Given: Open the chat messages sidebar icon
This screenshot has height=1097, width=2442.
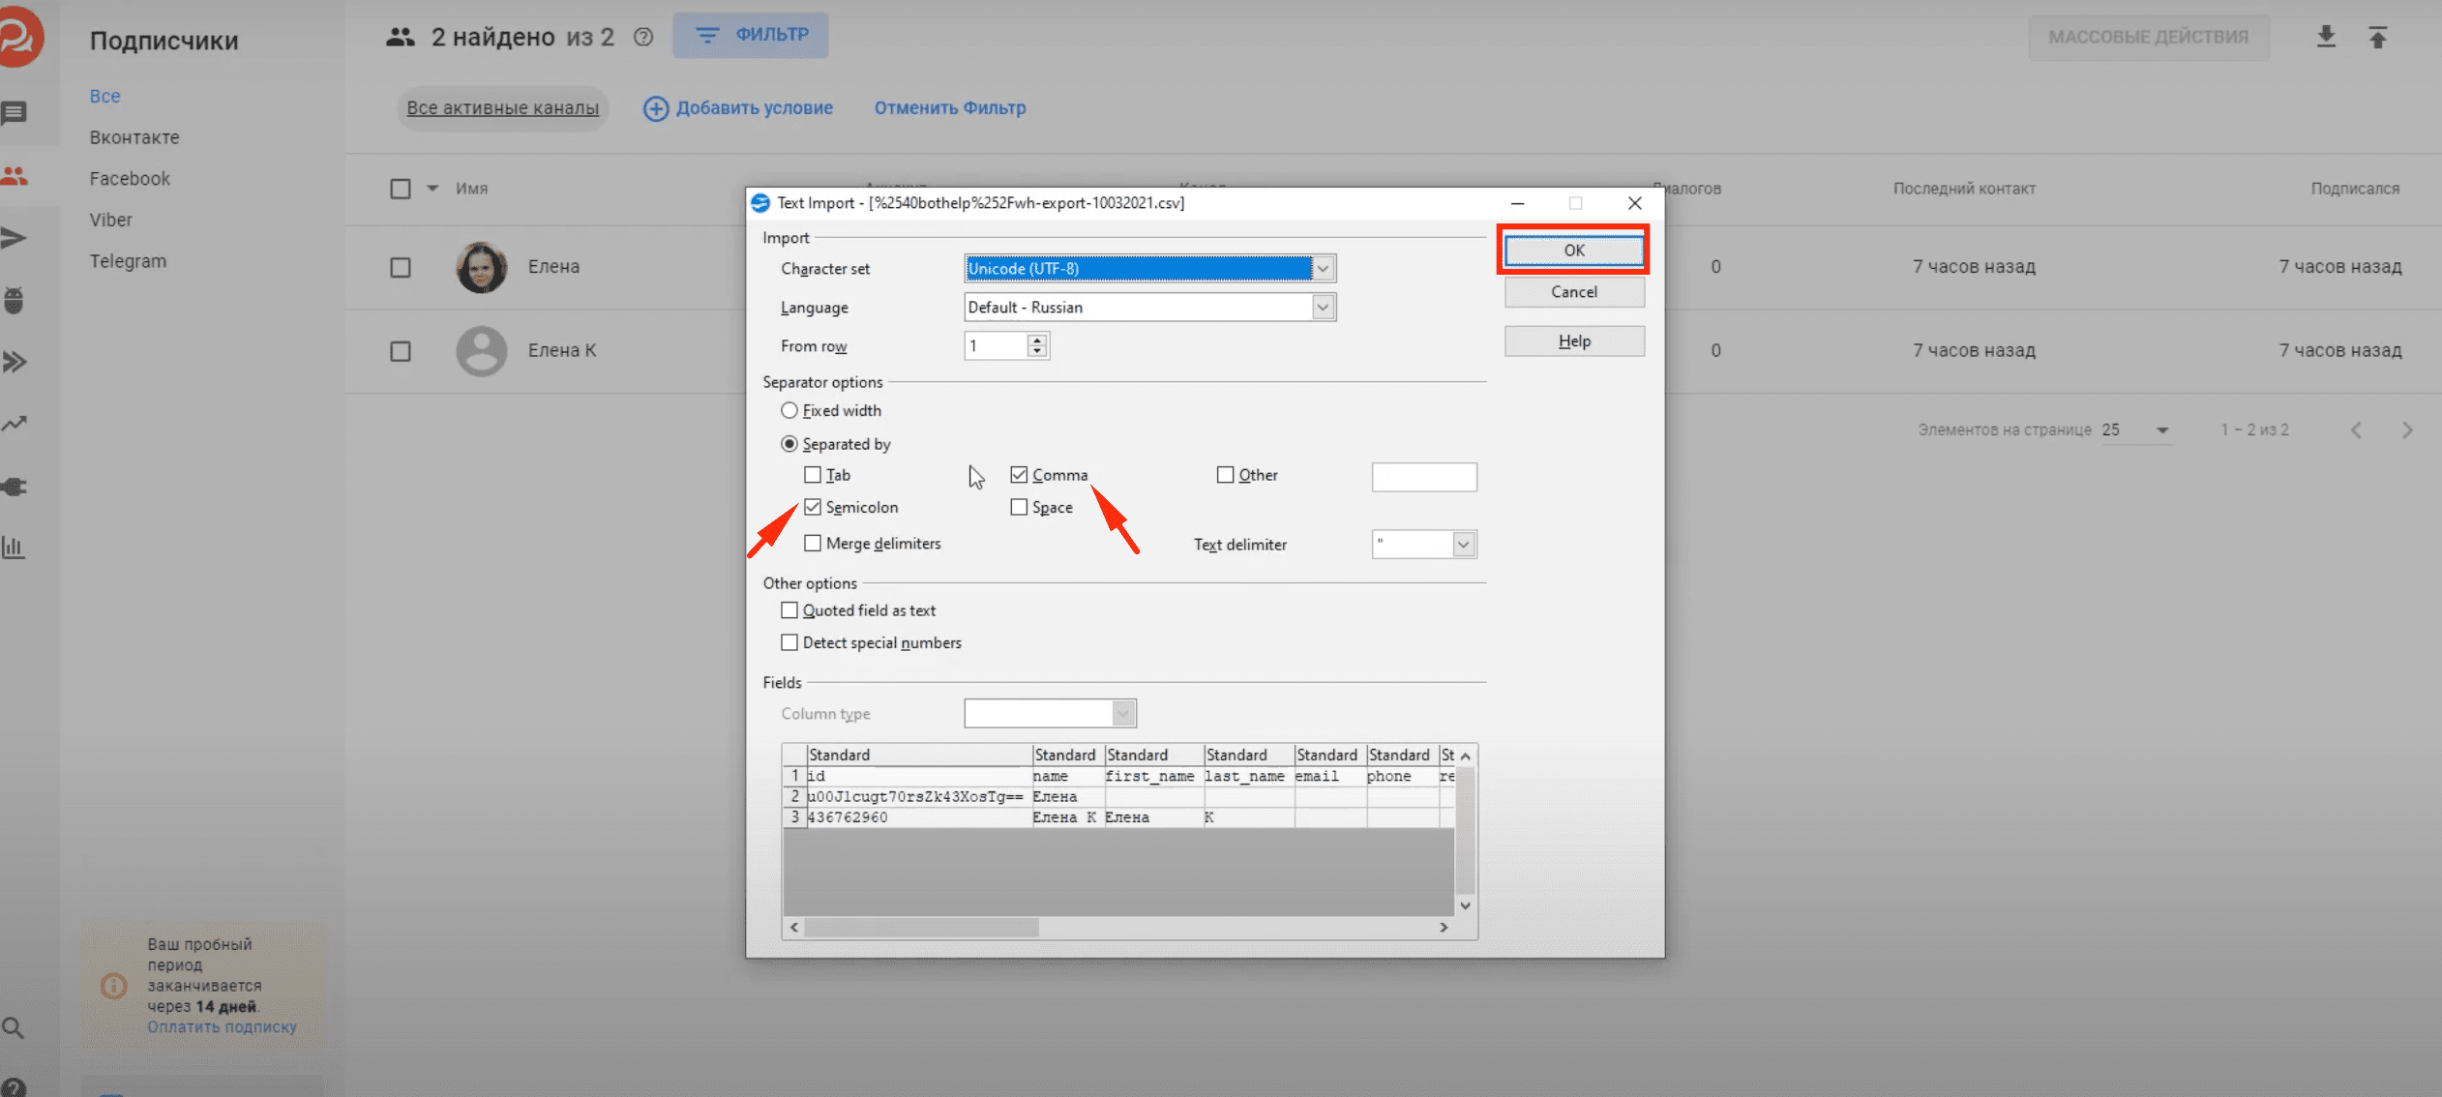Looking at the screenshot, I should tap(15, 114).
